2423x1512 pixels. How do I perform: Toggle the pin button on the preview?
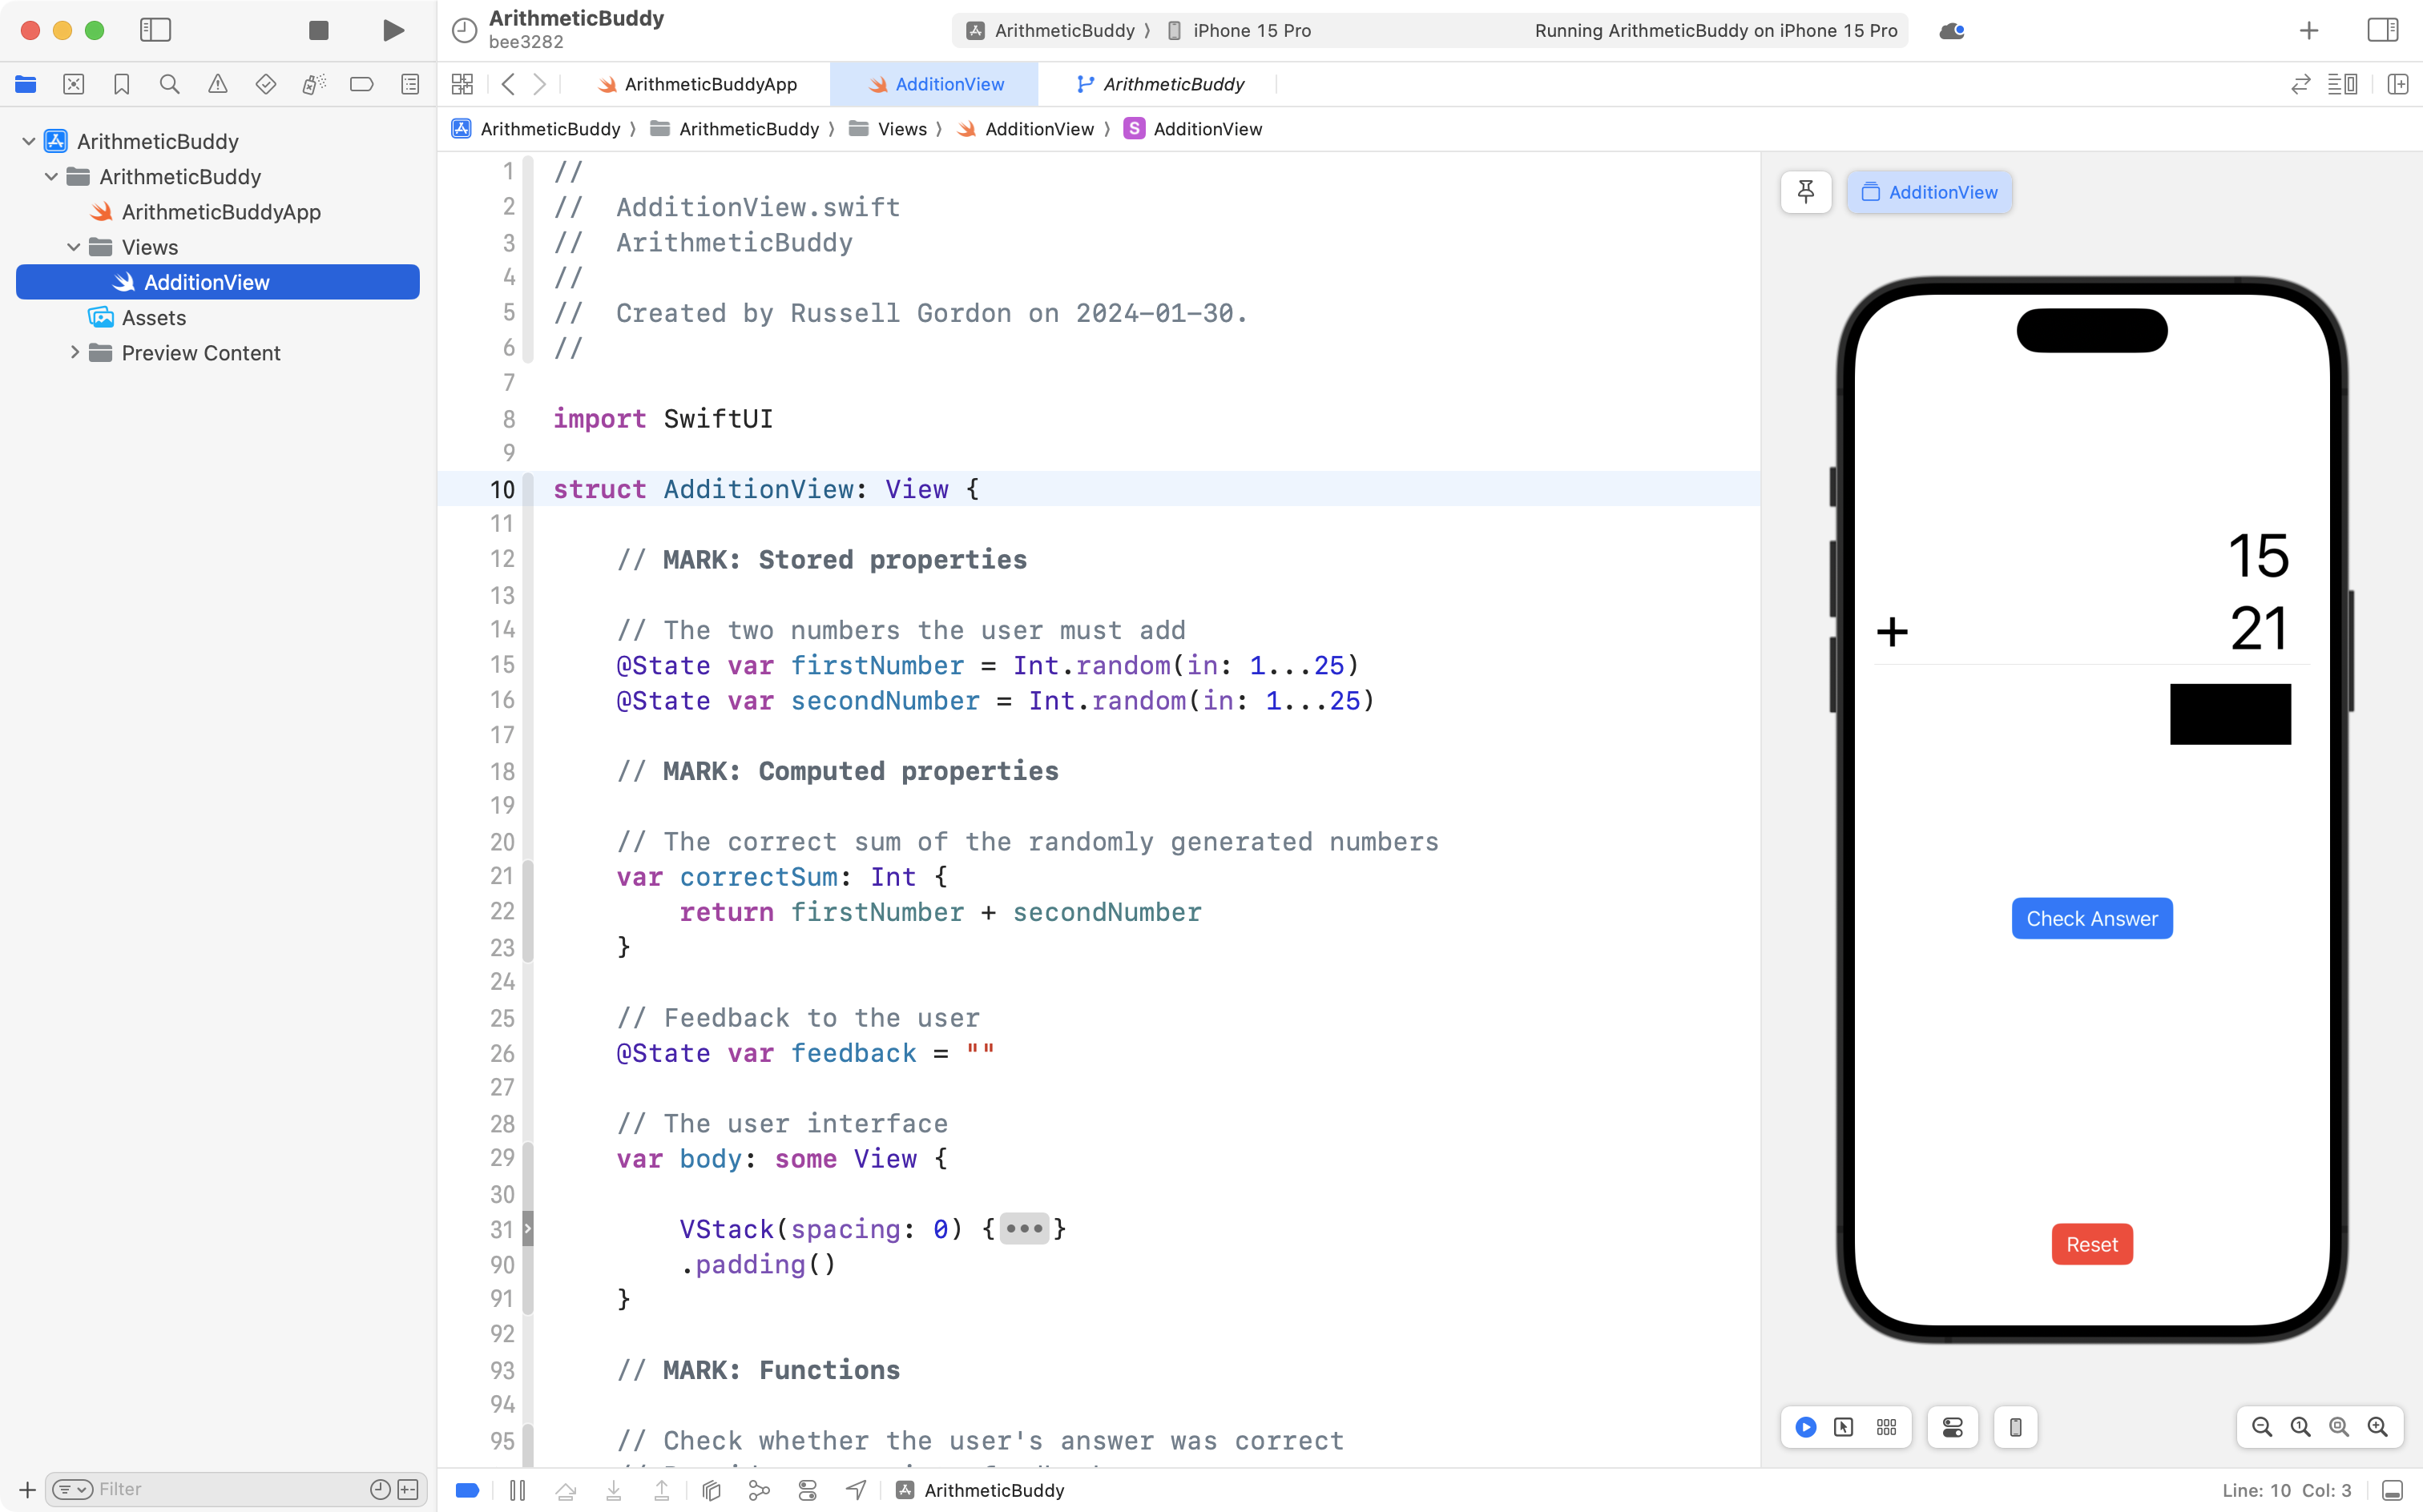coord(1806,192)
